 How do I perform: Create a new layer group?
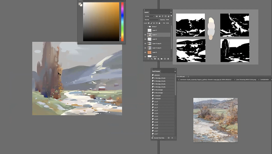click(x=161, y=59)
